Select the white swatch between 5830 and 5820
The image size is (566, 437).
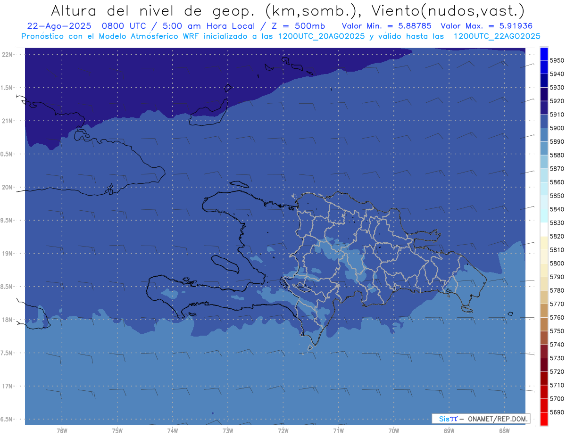(x=544, y=230)
